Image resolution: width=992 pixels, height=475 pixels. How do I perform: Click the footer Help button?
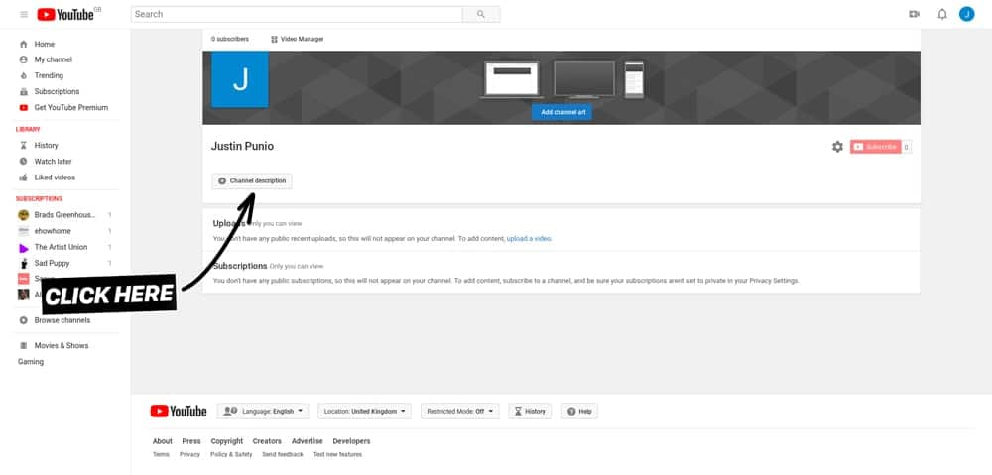point(579,412)
